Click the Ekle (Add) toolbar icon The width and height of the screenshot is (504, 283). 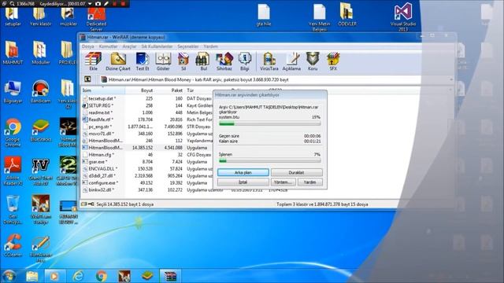93,61
